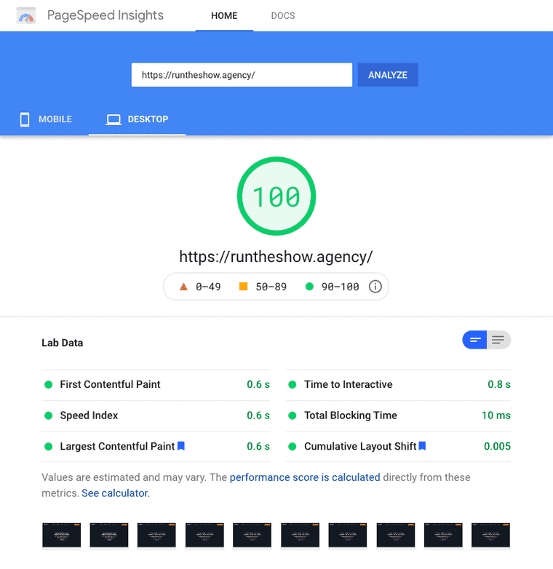Expand the Time to Interactive metric

click(x=398, y=384)
